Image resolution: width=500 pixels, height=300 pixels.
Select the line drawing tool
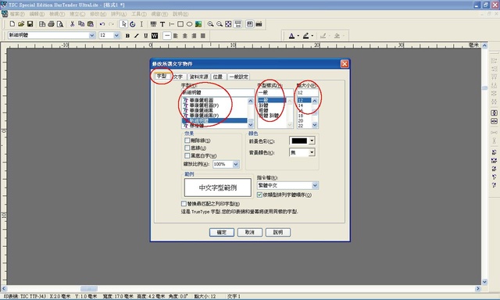coord(172,24)
